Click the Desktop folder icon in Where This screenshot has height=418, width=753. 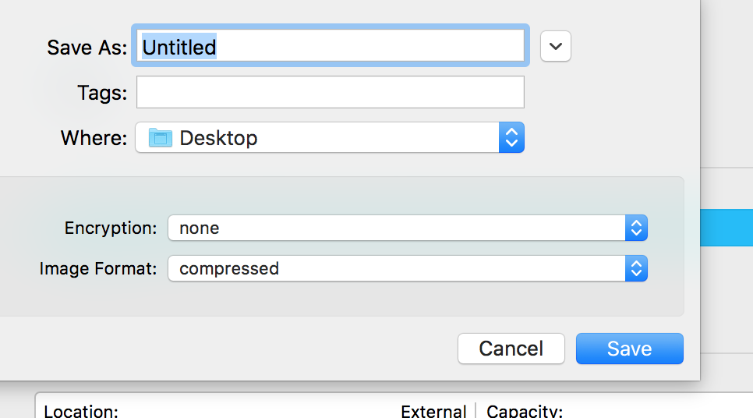[161, 138]
